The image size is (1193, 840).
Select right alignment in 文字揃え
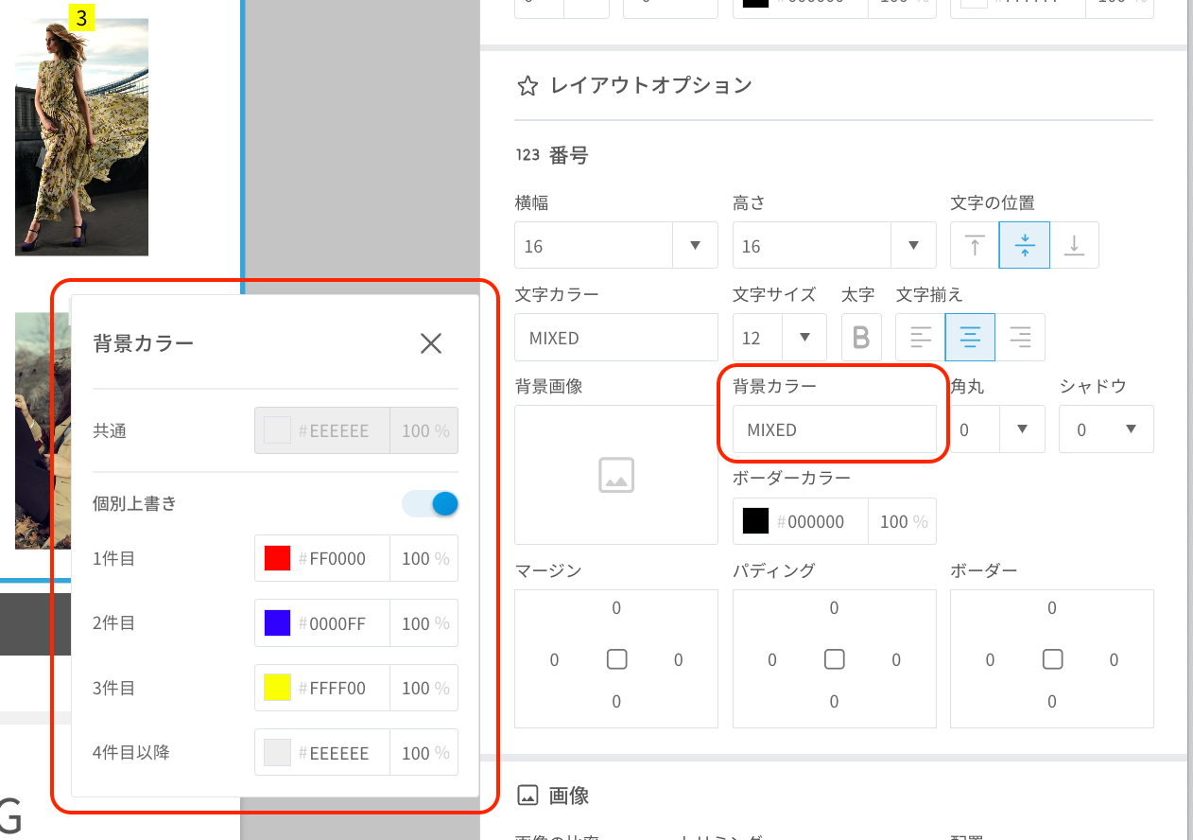[x=1020, y=338]
